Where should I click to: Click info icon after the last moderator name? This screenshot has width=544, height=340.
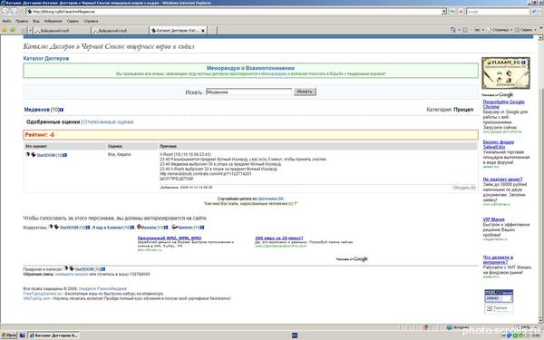click(202, 228)
